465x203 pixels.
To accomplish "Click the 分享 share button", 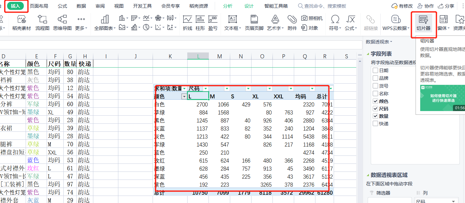I will (446, 6).
